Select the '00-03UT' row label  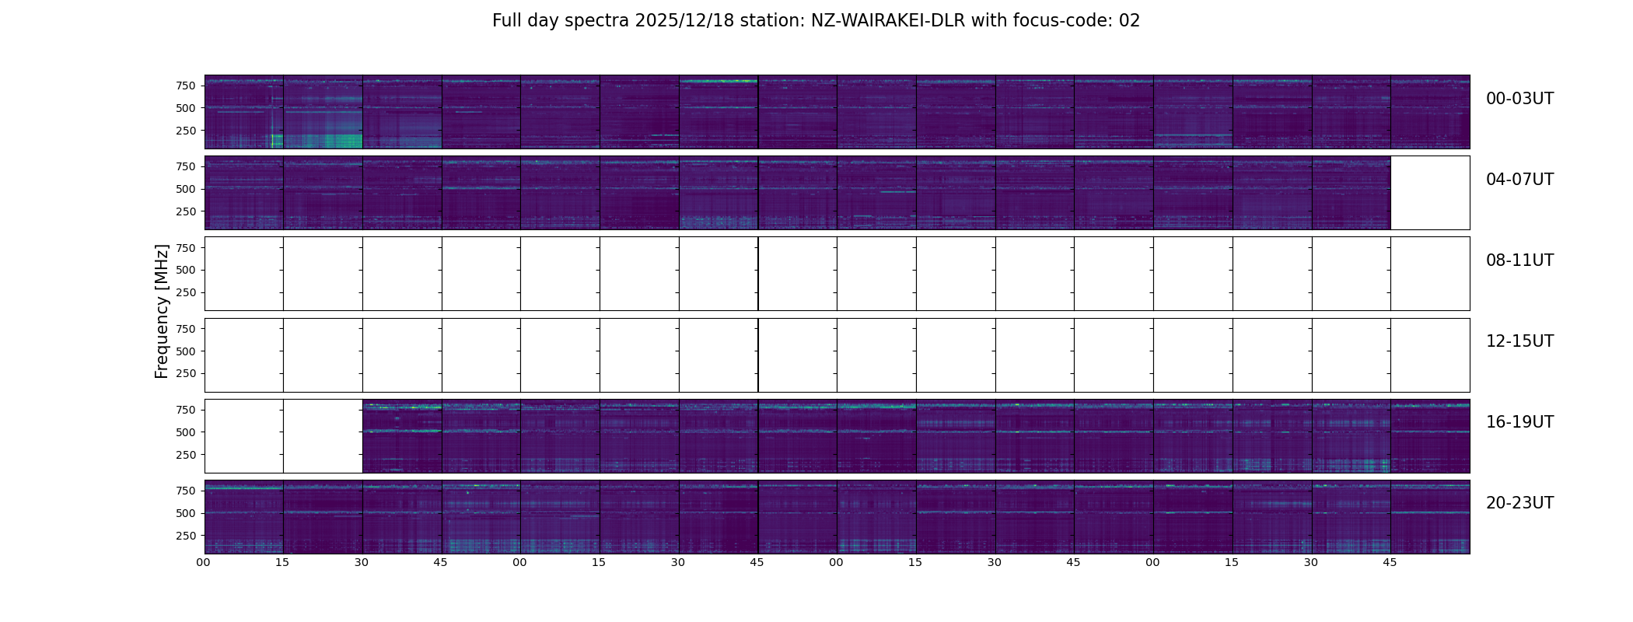[x=1519, y=99]
